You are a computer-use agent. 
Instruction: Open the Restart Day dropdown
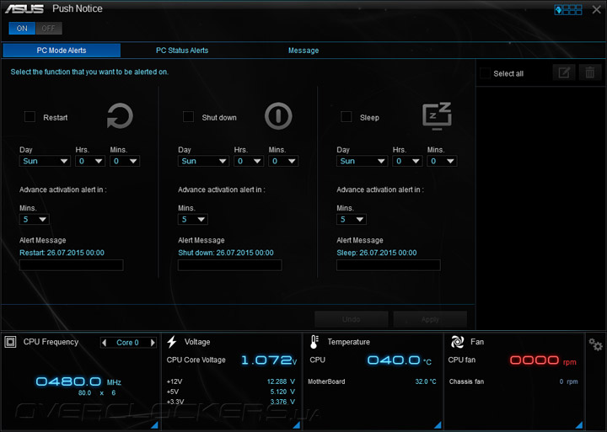pos(45,161)
